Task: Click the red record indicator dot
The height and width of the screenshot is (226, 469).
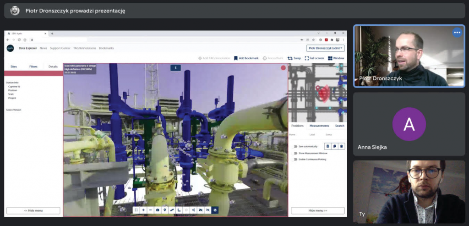Action: 283,68
